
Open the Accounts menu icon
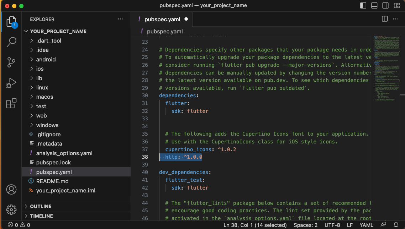(11, 190)
